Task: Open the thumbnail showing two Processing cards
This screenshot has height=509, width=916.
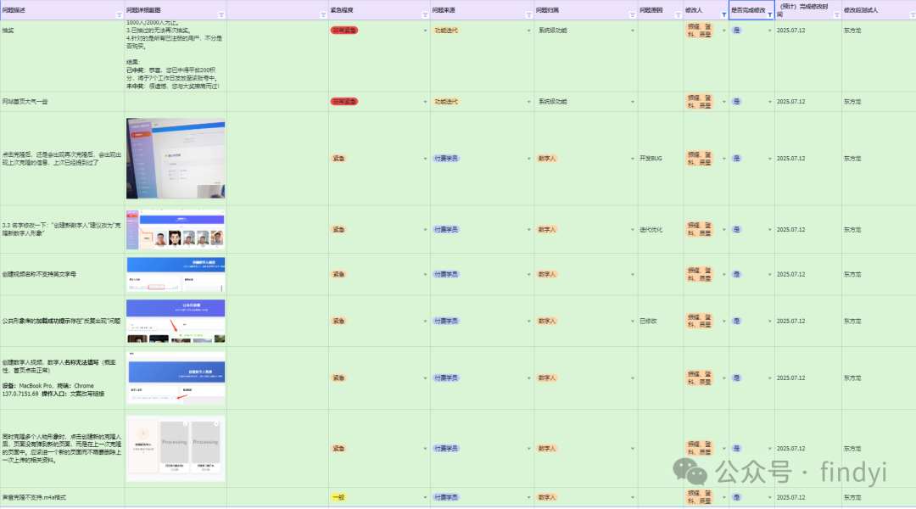Action: (x=176, y=448)
